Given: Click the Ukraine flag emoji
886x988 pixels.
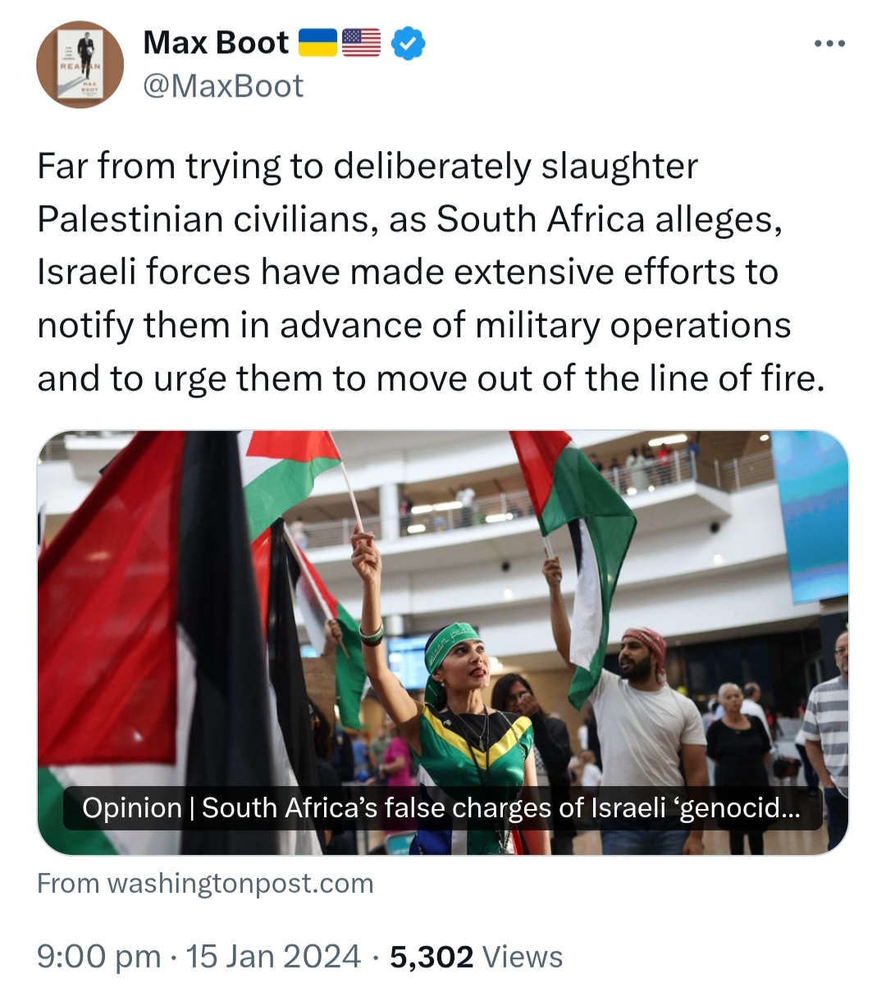Looking at the screenshot, I should click(x=317, y=43).
